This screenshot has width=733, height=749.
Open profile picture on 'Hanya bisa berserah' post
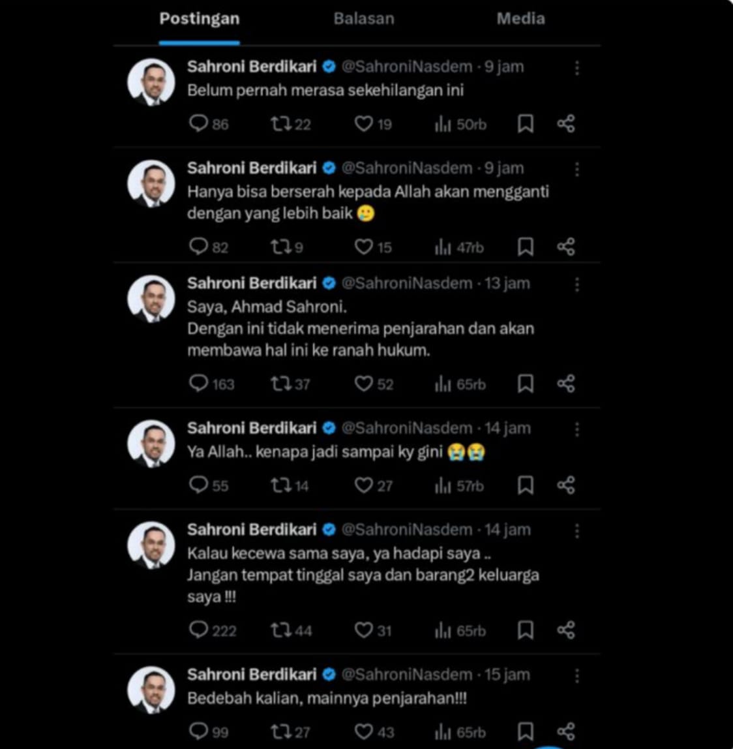151,183
